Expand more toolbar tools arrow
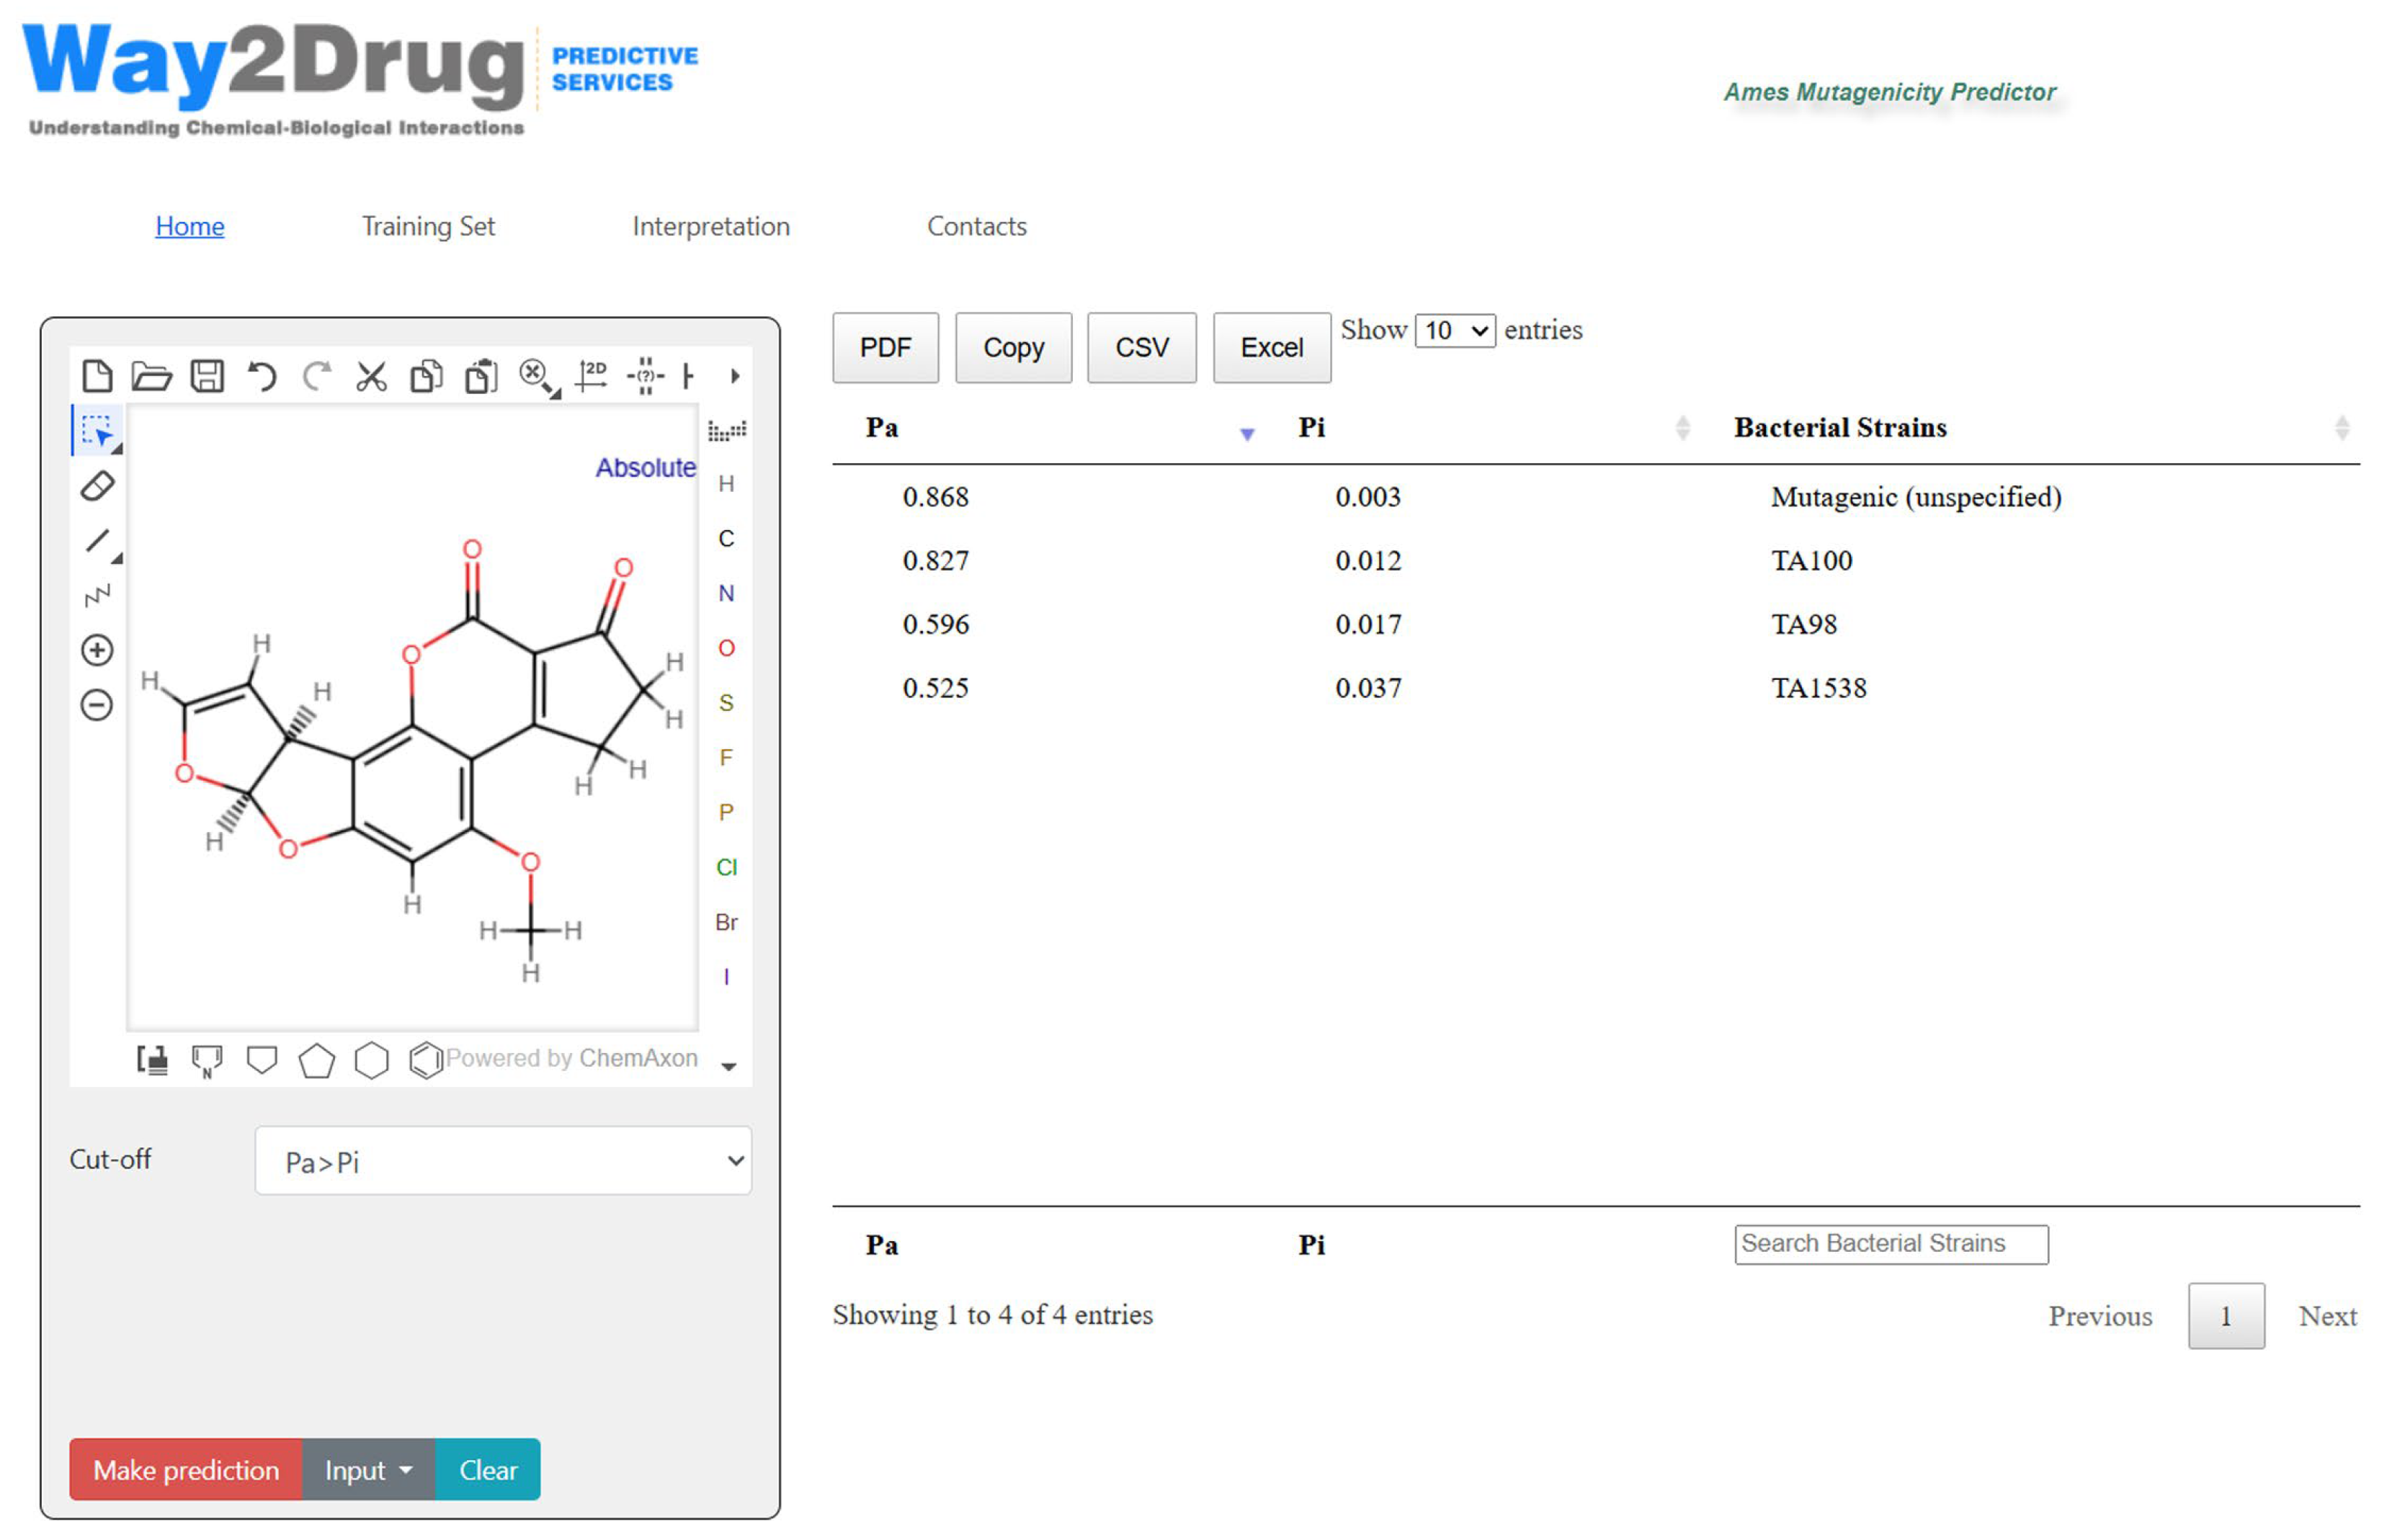 (736, 377)
